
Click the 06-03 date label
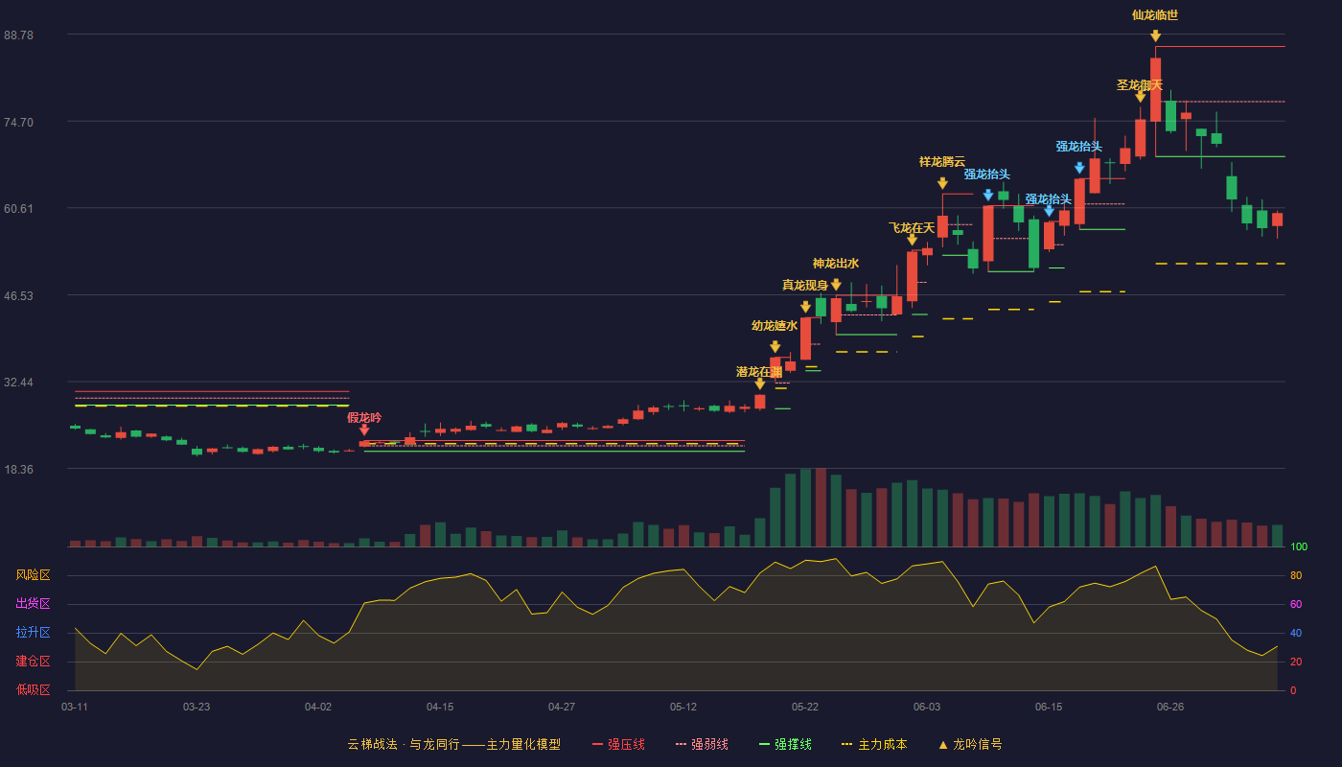(x=927, y=707)
